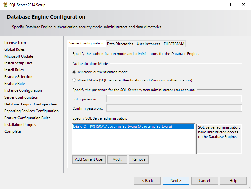Click the Installation Progress step
Viewport: 251px width, 189px height.
[x=21, y=125]
